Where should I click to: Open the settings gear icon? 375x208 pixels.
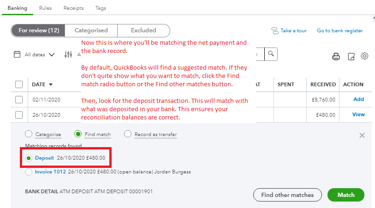pos(364,56)
